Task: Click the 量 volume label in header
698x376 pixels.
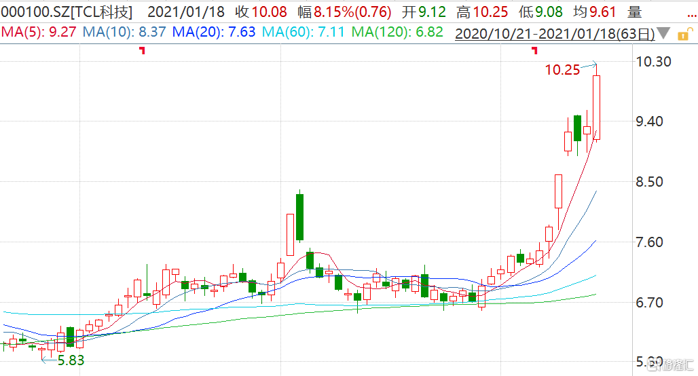Action: click(634, 12)
